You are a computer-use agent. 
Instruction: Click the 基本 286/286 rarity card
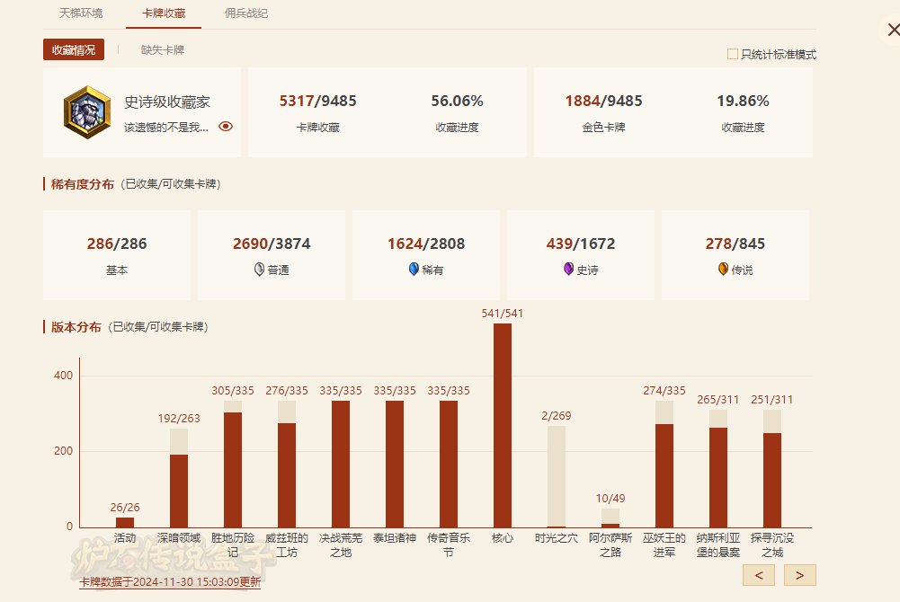[x=117, y=255]
